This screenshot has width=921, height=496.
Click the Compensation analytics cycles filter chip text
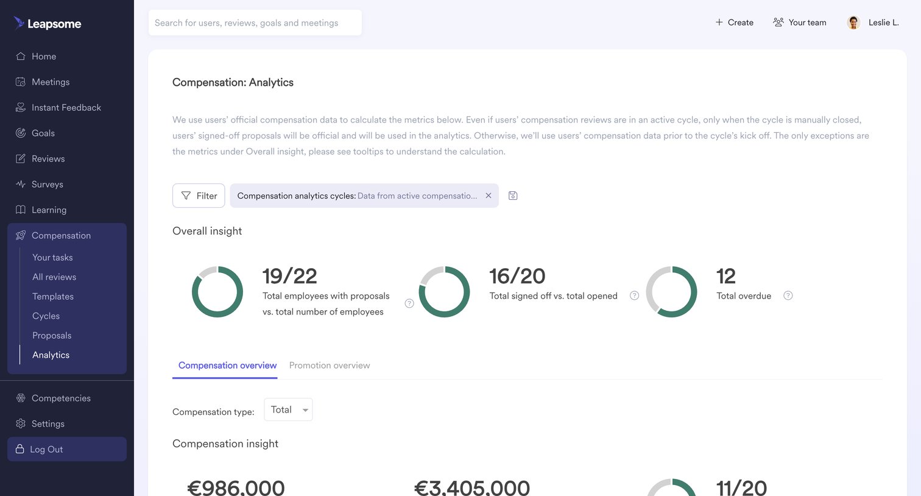click(357, 196)
